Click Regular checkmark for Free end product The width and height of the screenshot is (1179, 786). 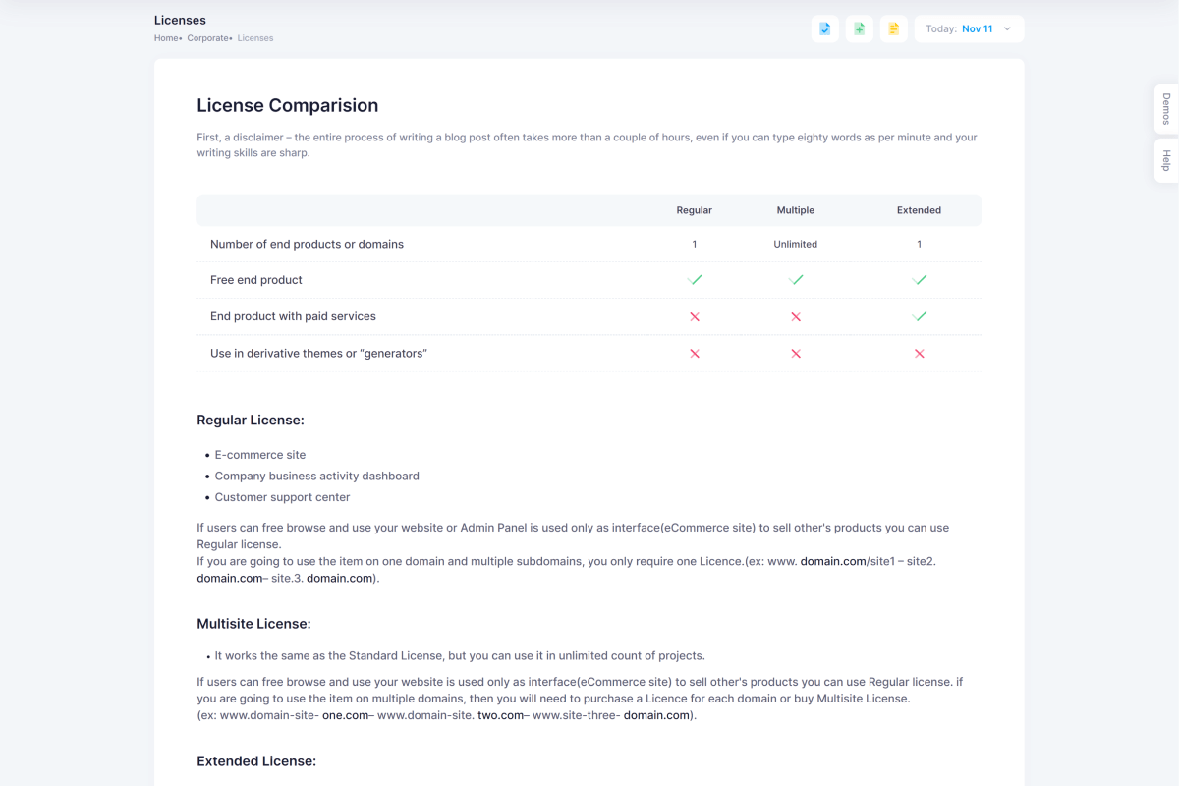click(x=695, y=280)
